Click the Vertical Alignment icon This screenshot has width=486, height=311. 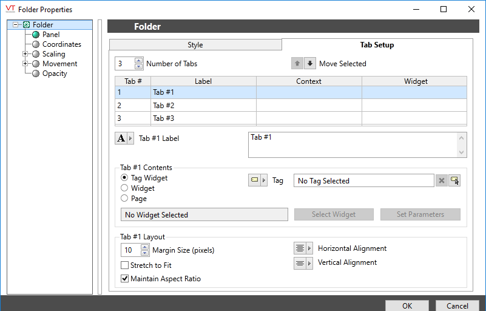[300, 263]
